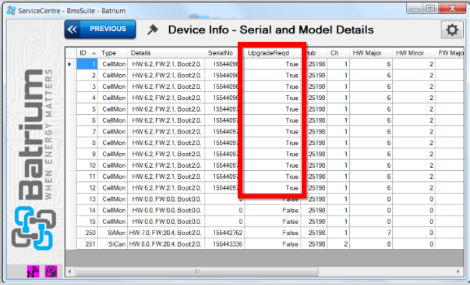The height and width of the screenshot is (285, 470).
Task: Click the UpgradeReqd column header
Action: click(x=272, y=53)
